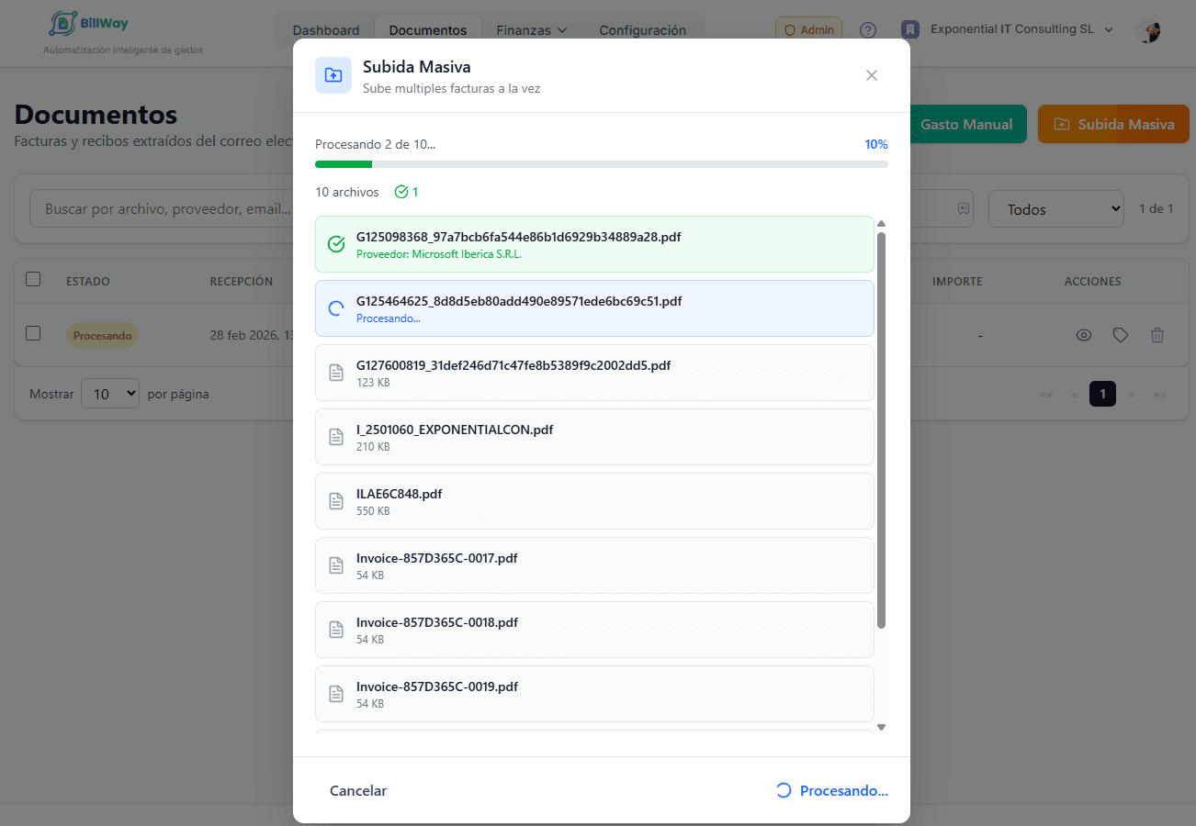Viewport: 1196px width, 826px height.
Task: Open the help question mark icon
Action: pyautogui.click(x=867, y=30)
